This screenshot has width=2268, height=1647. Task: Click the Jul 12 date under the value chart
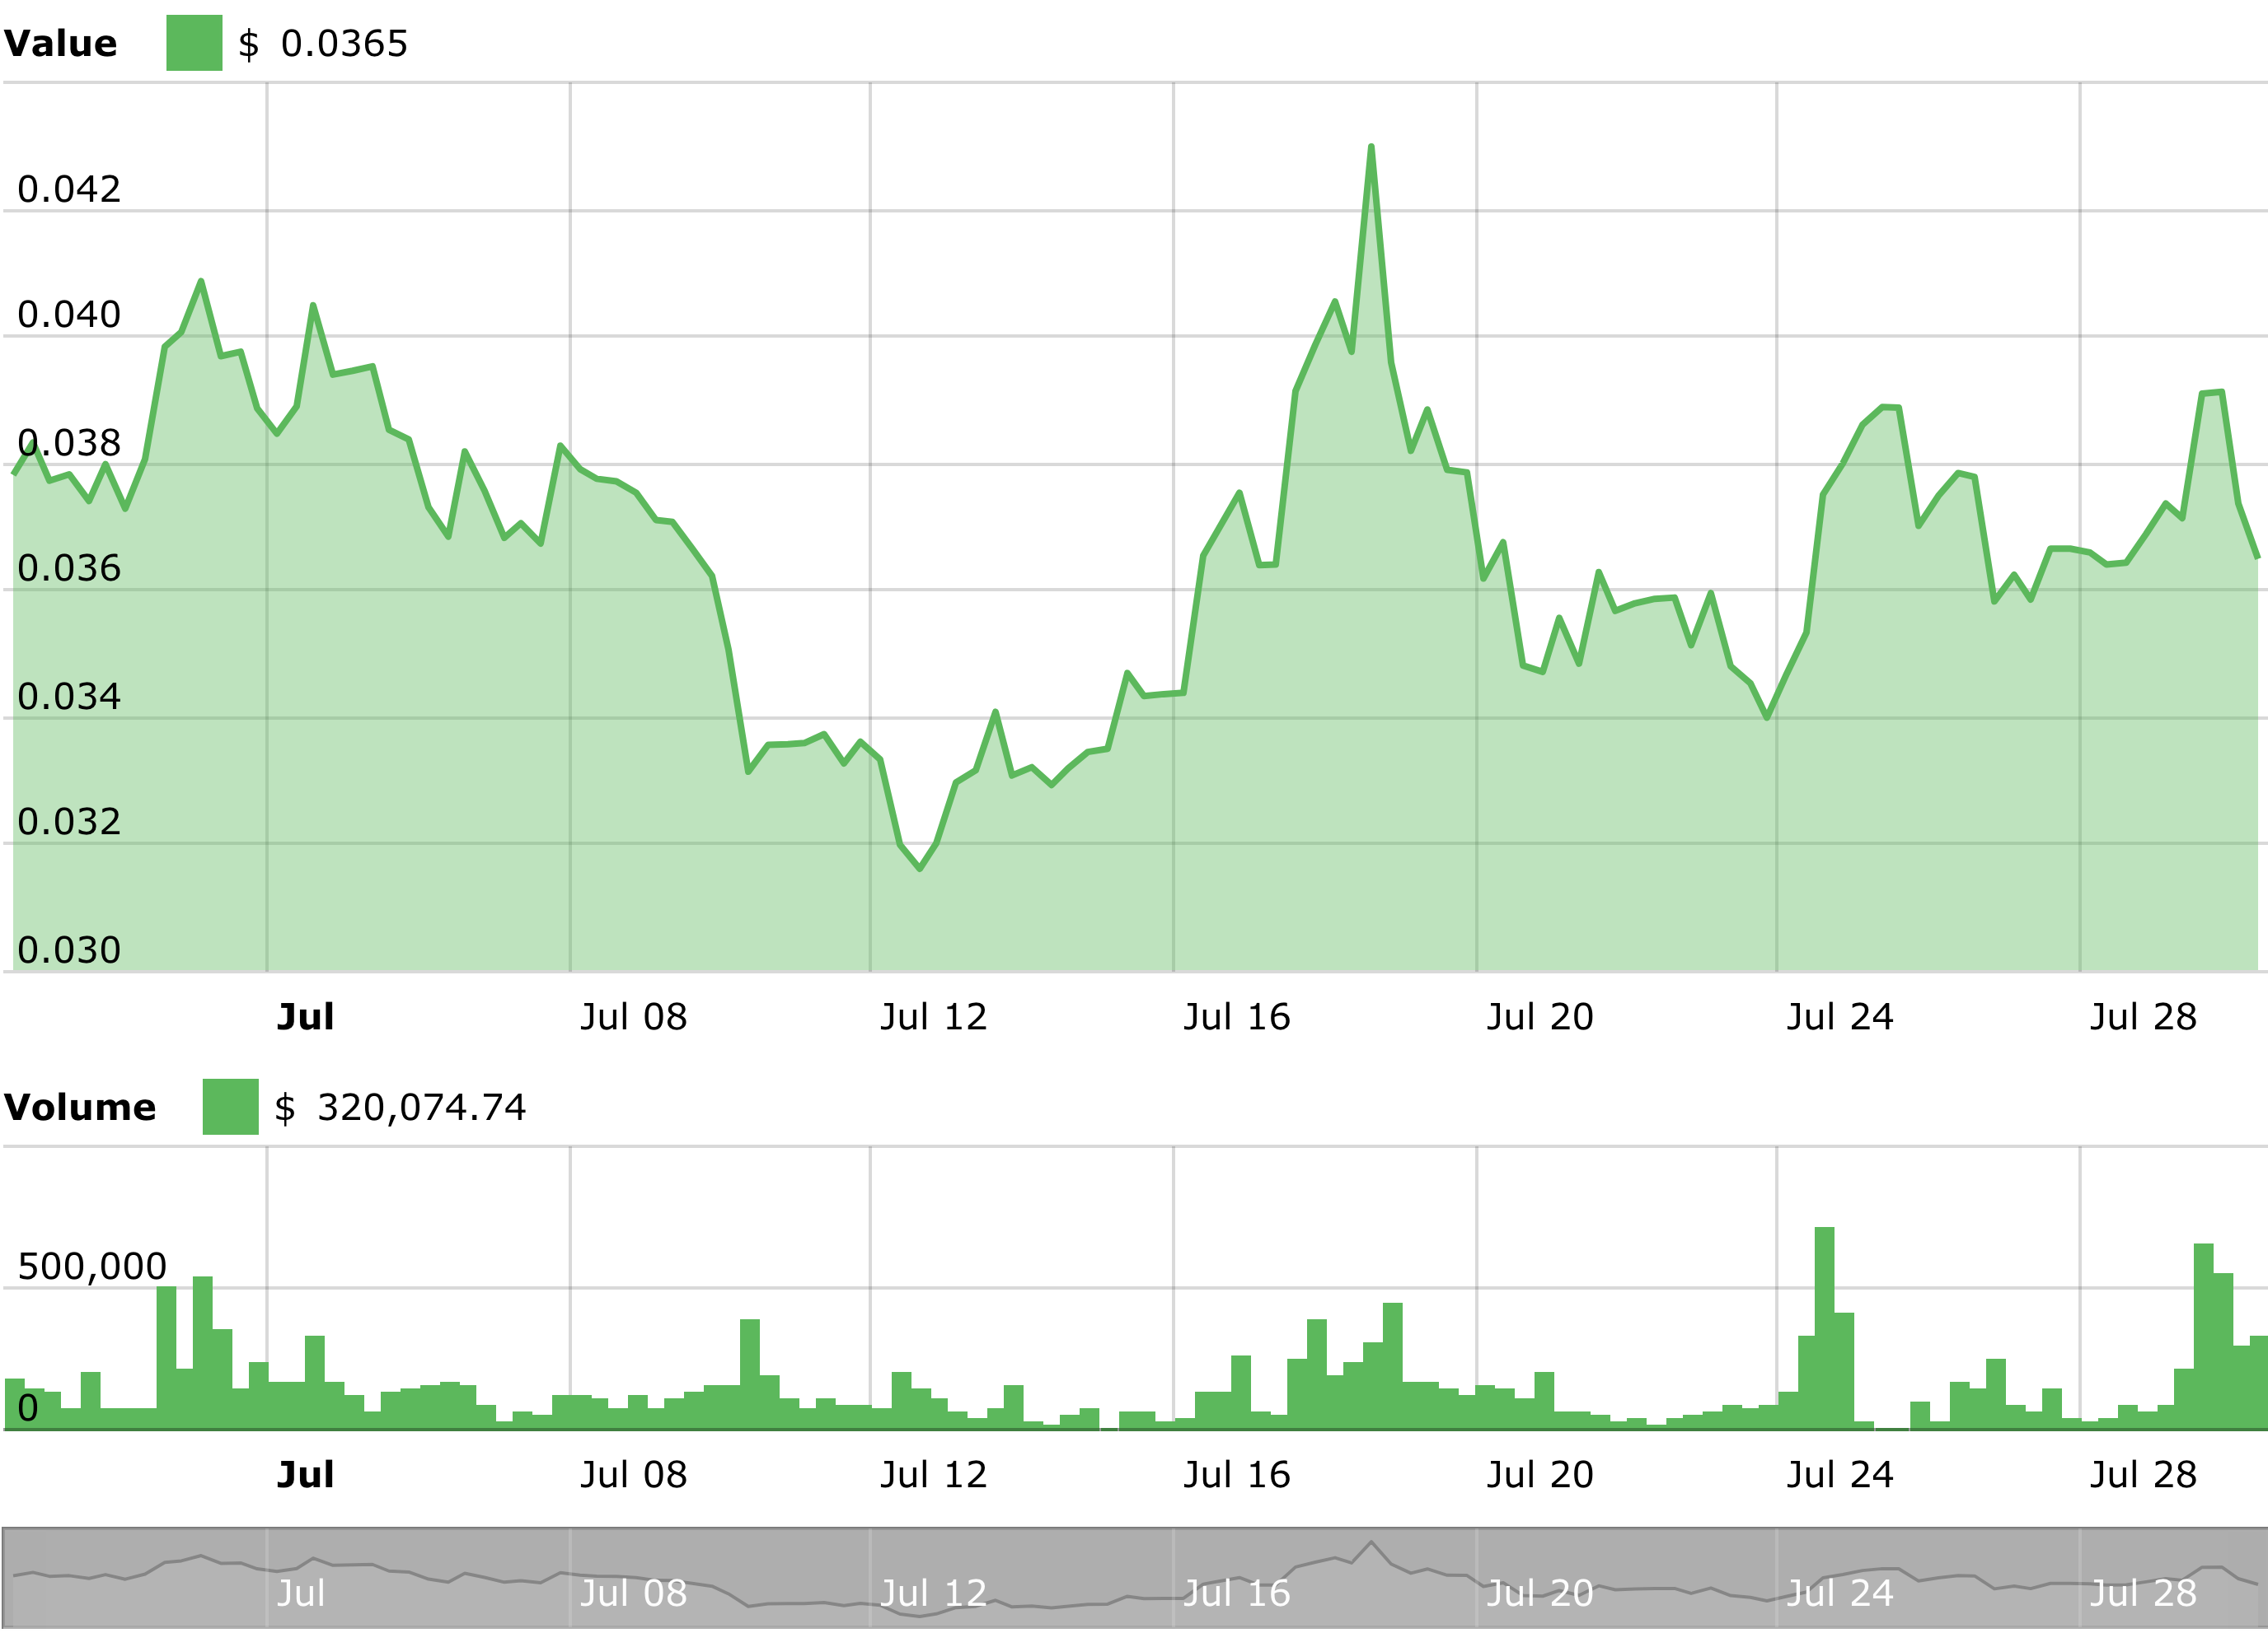click(x=933, y=1017)
